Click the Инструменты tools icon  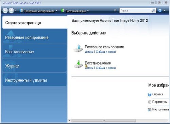150,109
